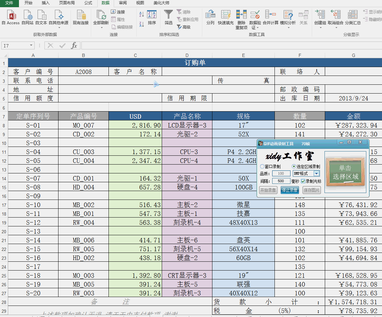Click the From Web (自网站) icon
The image size is (382, 317).
point(27,17)
